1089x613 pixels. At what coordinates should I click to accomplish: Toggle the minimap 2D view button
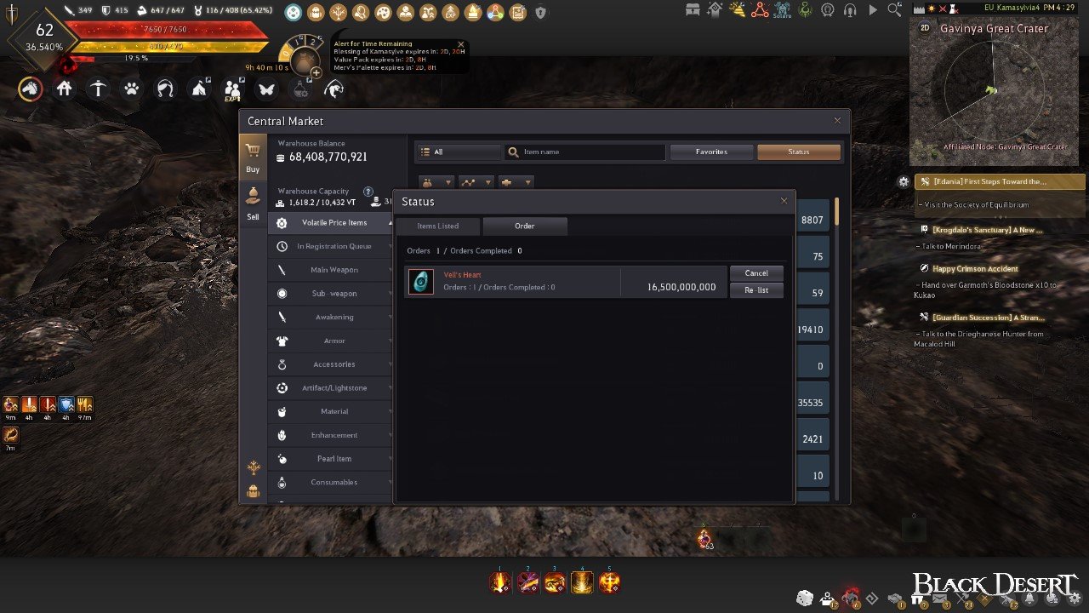[x=925, y=28]
